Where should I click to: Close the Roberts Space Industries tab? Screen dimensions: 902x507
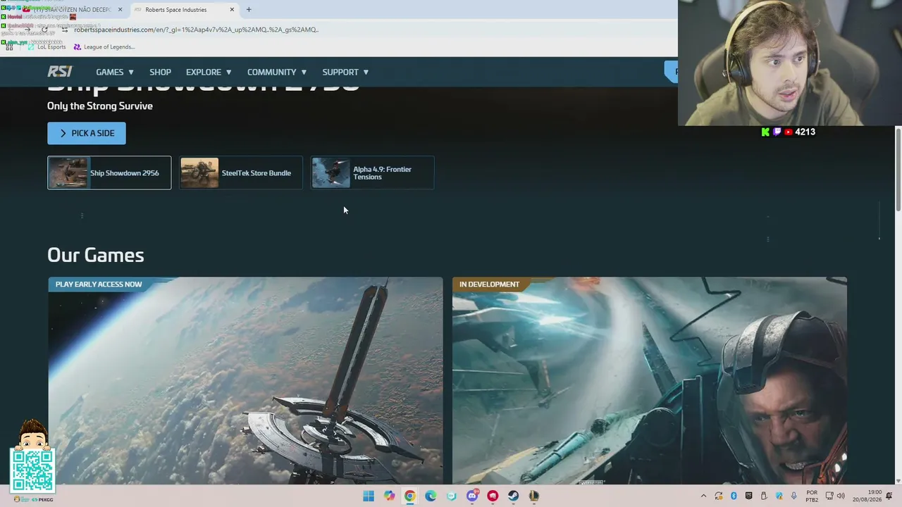point(232,10)
